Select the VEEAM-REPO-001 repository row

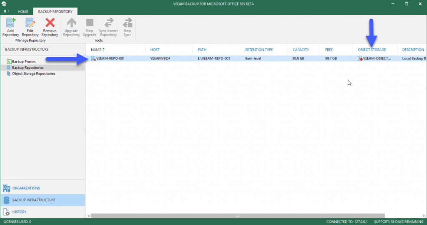click(256, 58)
